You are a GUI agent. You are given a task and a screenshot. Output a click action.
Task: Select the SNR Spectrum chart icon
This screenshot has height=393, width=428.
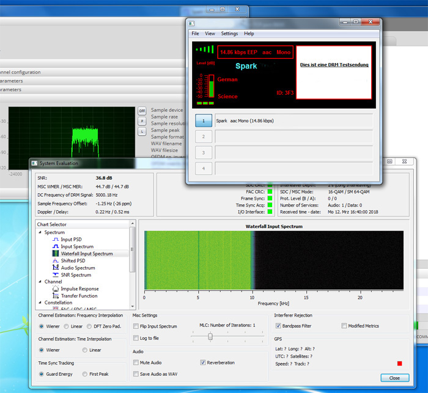pyautogui.click(x=56, y=275)
